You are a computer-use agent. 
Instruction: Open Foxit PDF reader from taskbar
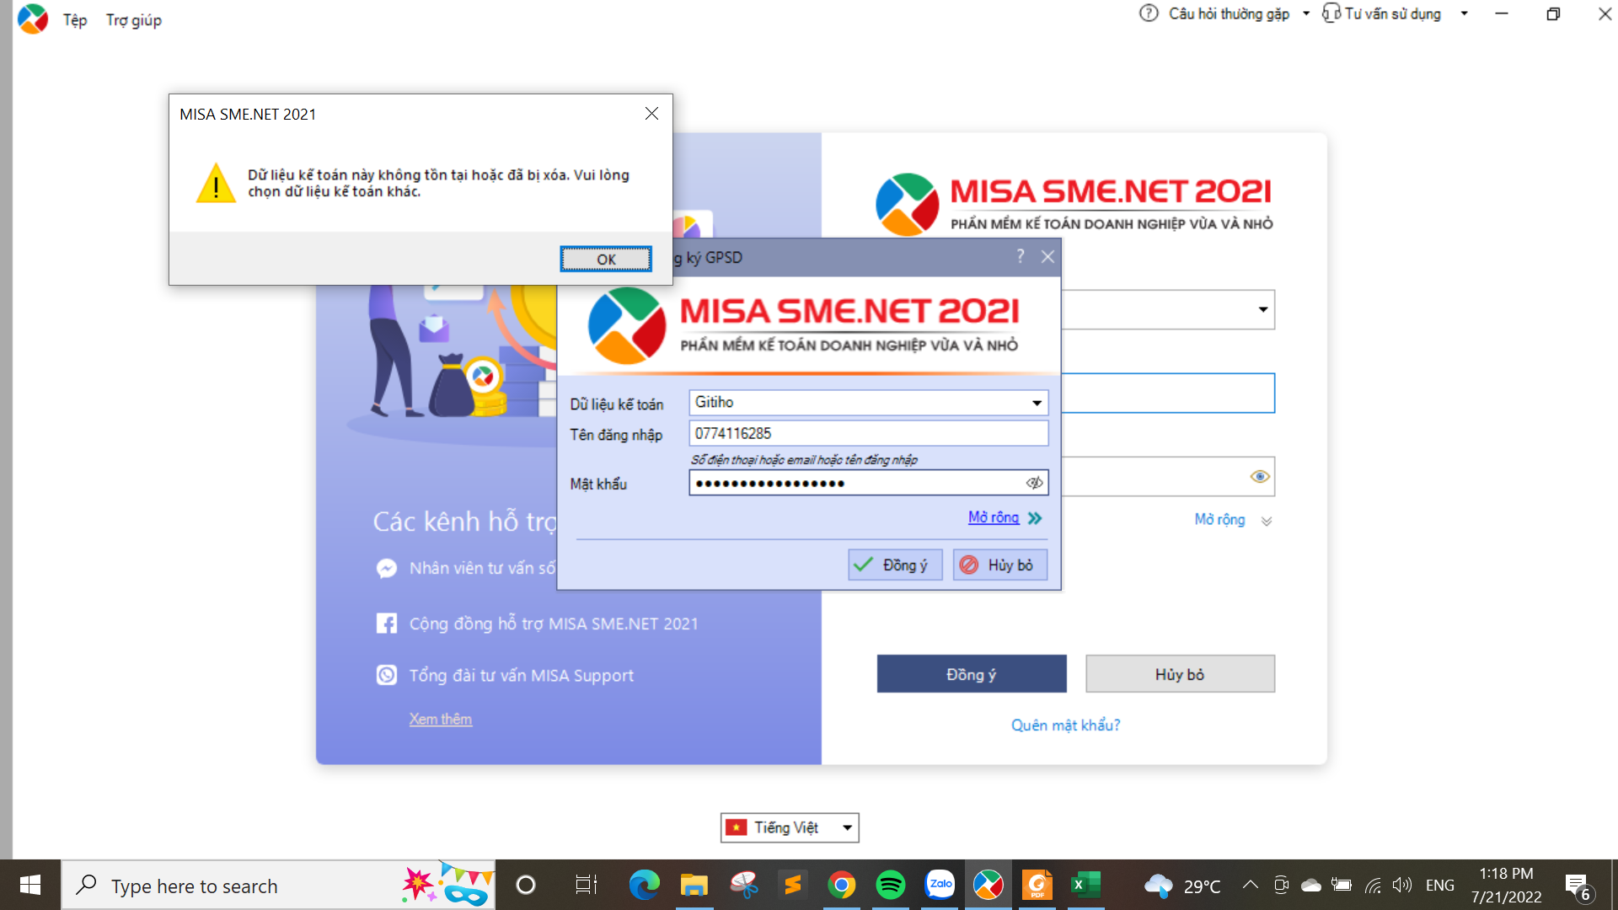pos(1037,885)
